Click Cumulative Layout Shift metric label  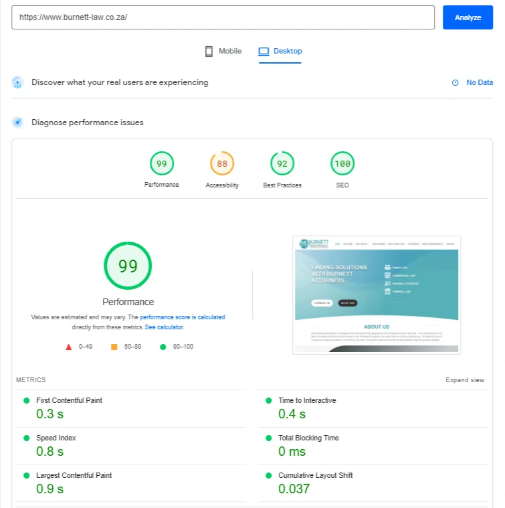(x=315, y=475)
